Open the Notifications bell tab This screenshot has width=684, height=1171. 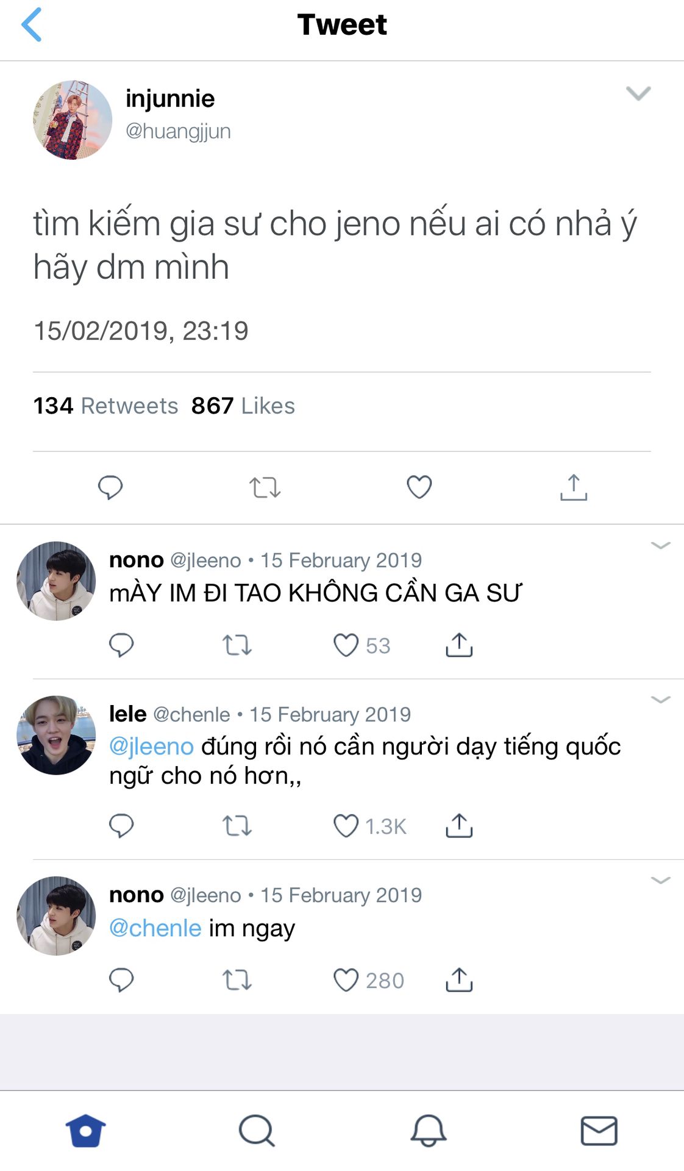428,1131
